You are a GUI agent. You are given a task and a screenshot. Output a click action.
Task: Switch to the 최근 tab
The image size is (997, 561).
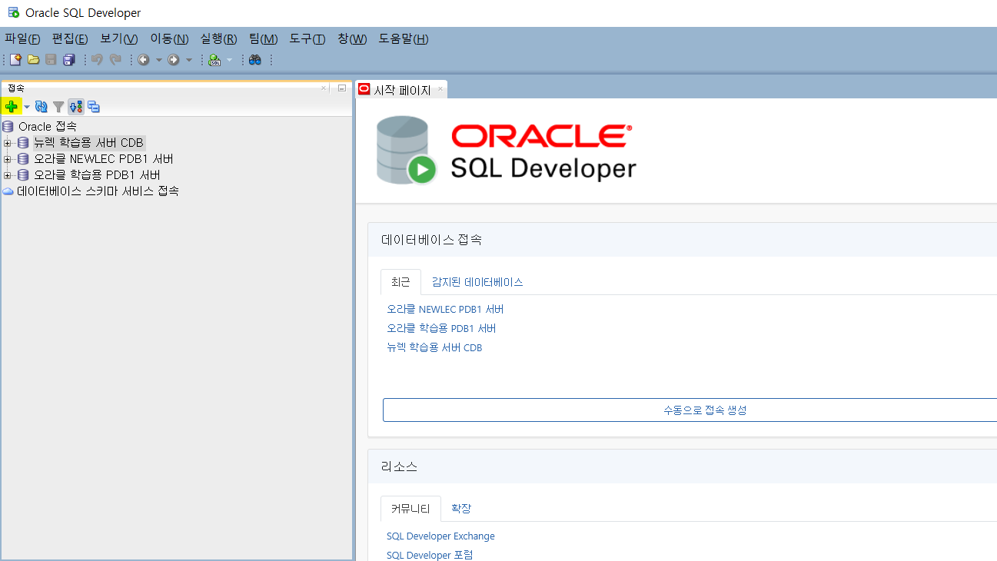coord(400,282)
